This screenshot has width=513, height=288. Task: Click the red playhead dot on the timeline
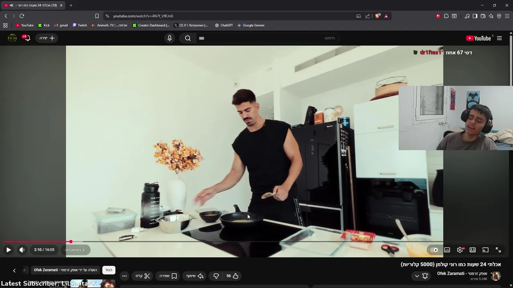(x=71, y=242)
